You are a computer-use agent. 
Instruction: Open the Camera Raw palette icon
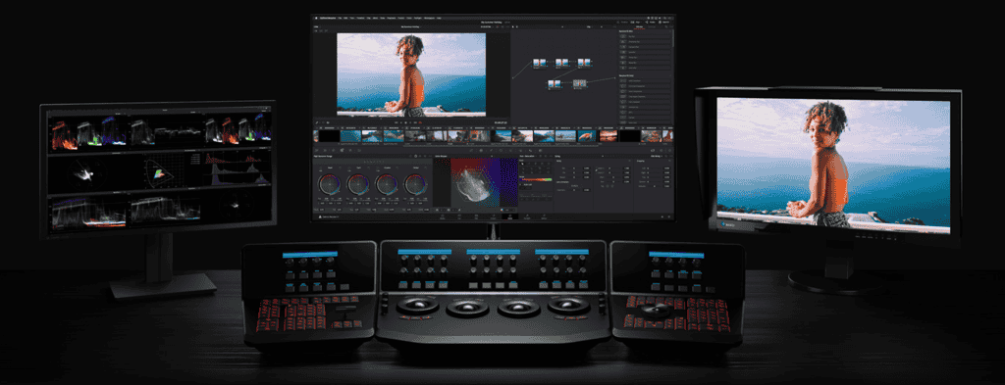click(x=316, y=150)
